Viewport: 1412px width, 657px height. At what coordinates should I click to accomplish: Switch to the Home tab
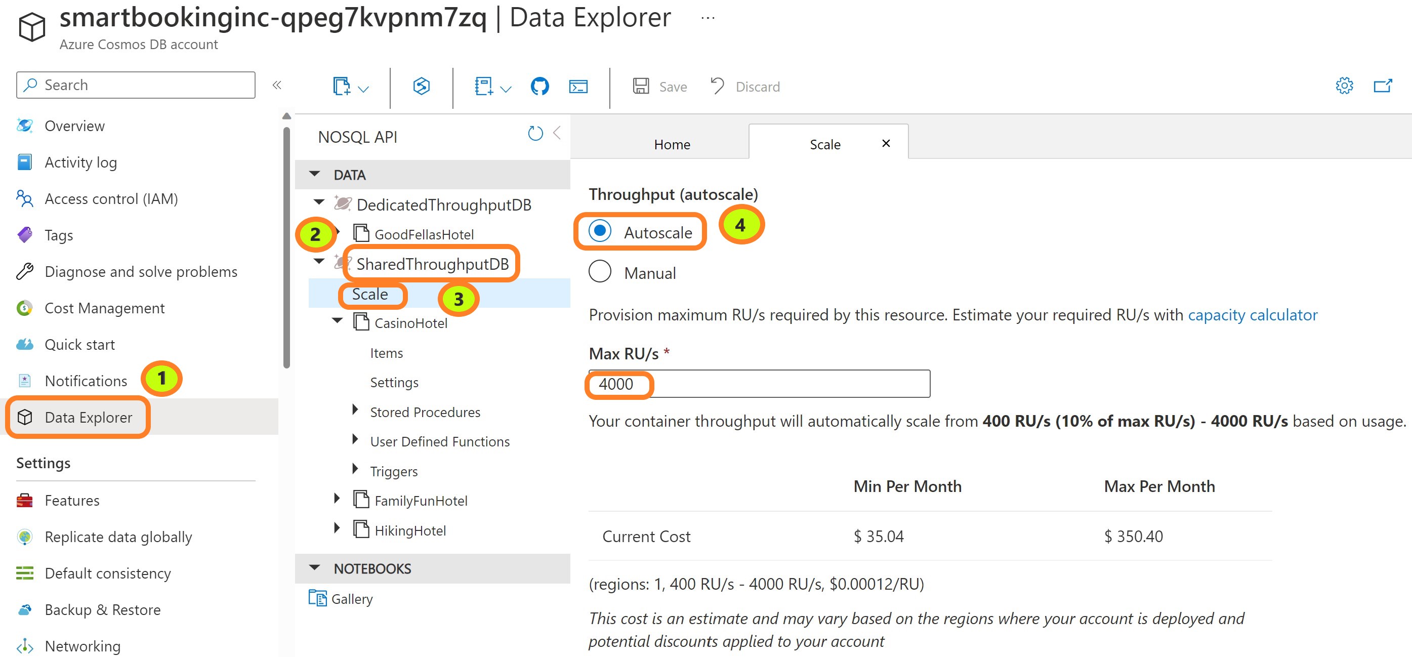click(672, 144)
